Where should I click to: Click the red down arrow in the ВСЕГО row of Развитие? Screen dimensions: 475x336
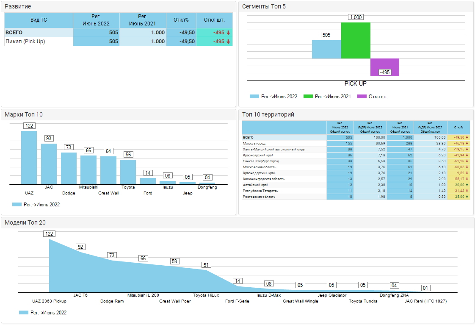click(x=228, y=33)
